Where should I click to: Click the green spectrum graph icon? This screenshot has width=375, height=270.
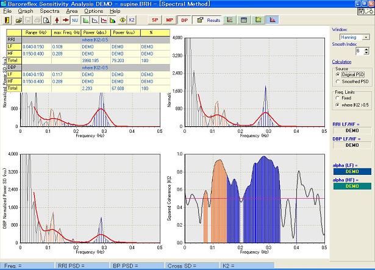coord(85,20)
